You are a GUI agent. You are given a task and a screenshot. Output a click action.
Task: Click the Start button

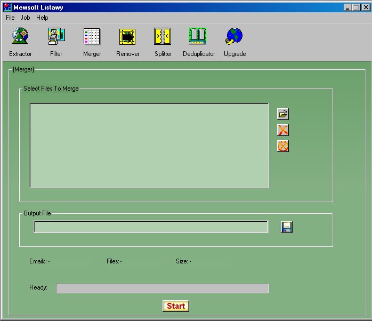pos(176,306)
